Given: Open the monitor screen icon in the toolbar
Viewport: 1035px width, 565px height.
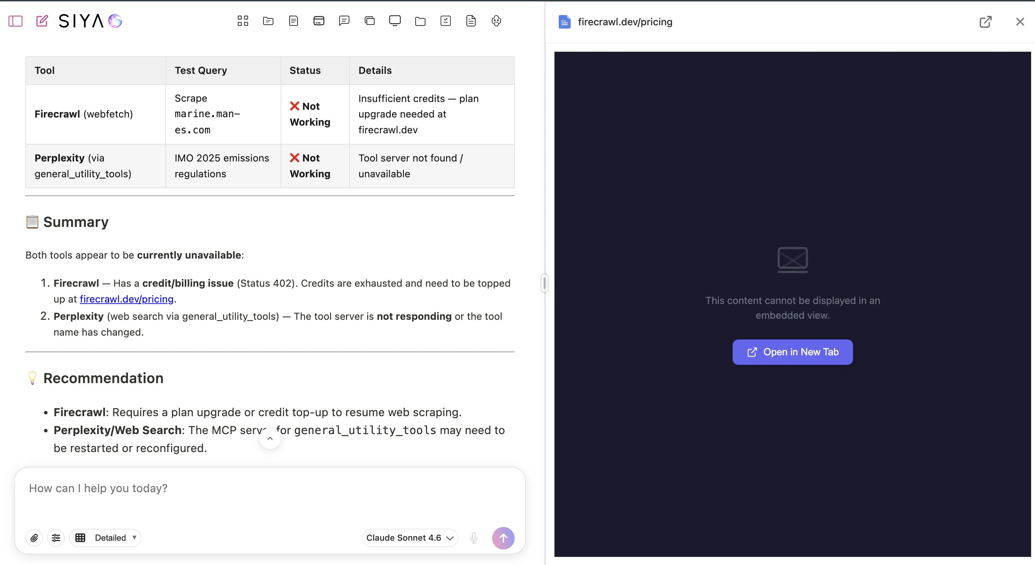Looking at the screenshot, I should pos(395,21).
